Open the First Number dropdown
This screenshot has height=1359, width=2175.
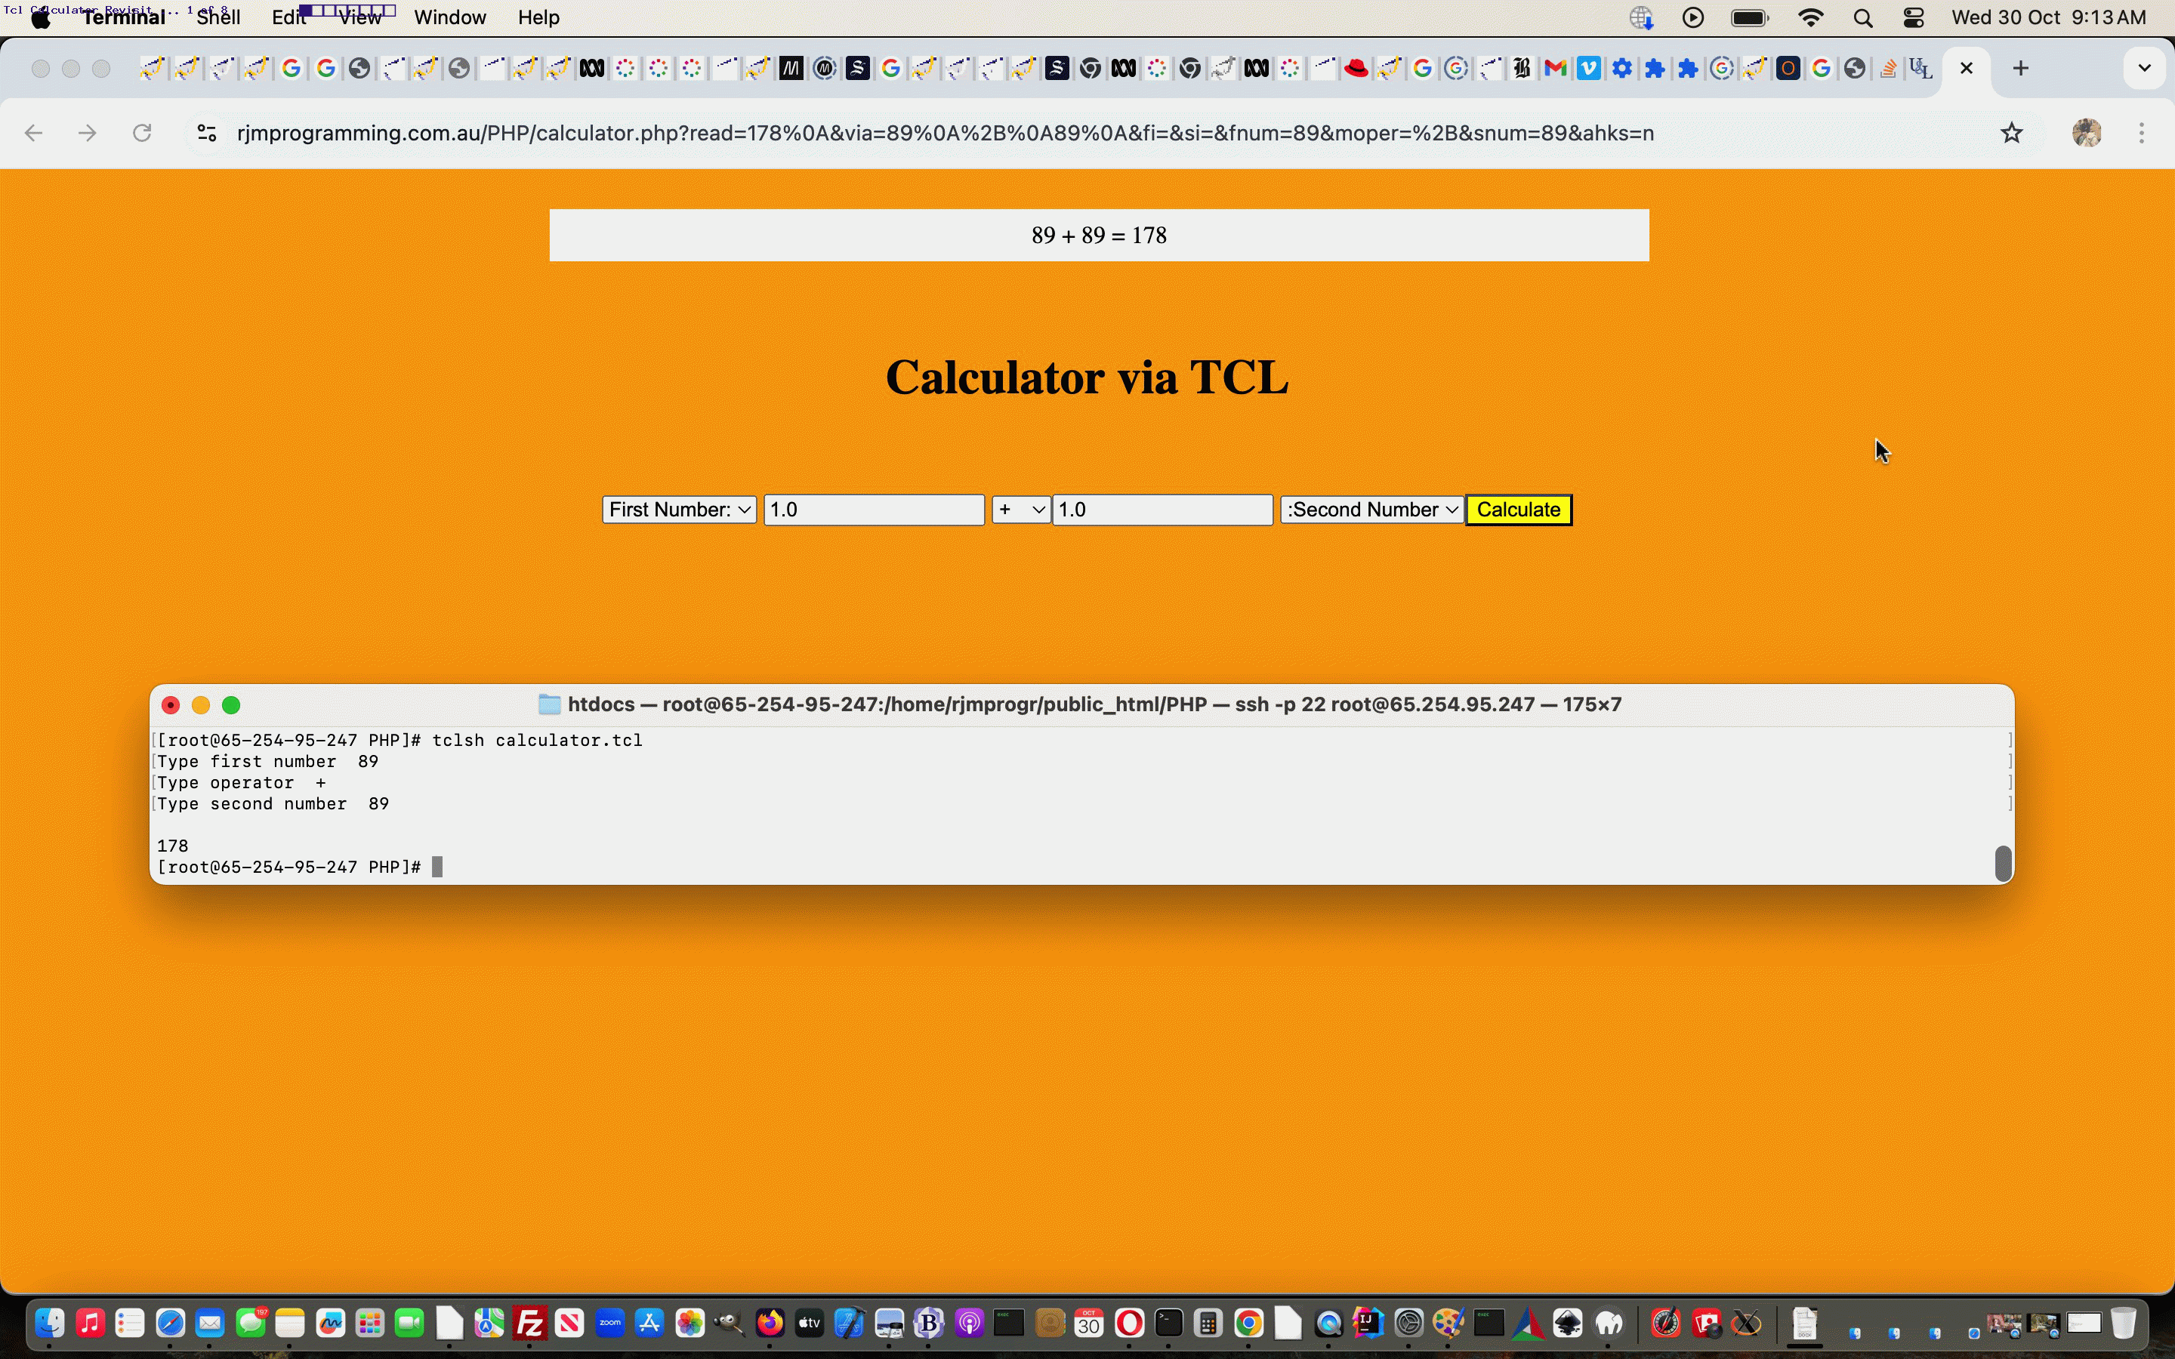[680, 510]
